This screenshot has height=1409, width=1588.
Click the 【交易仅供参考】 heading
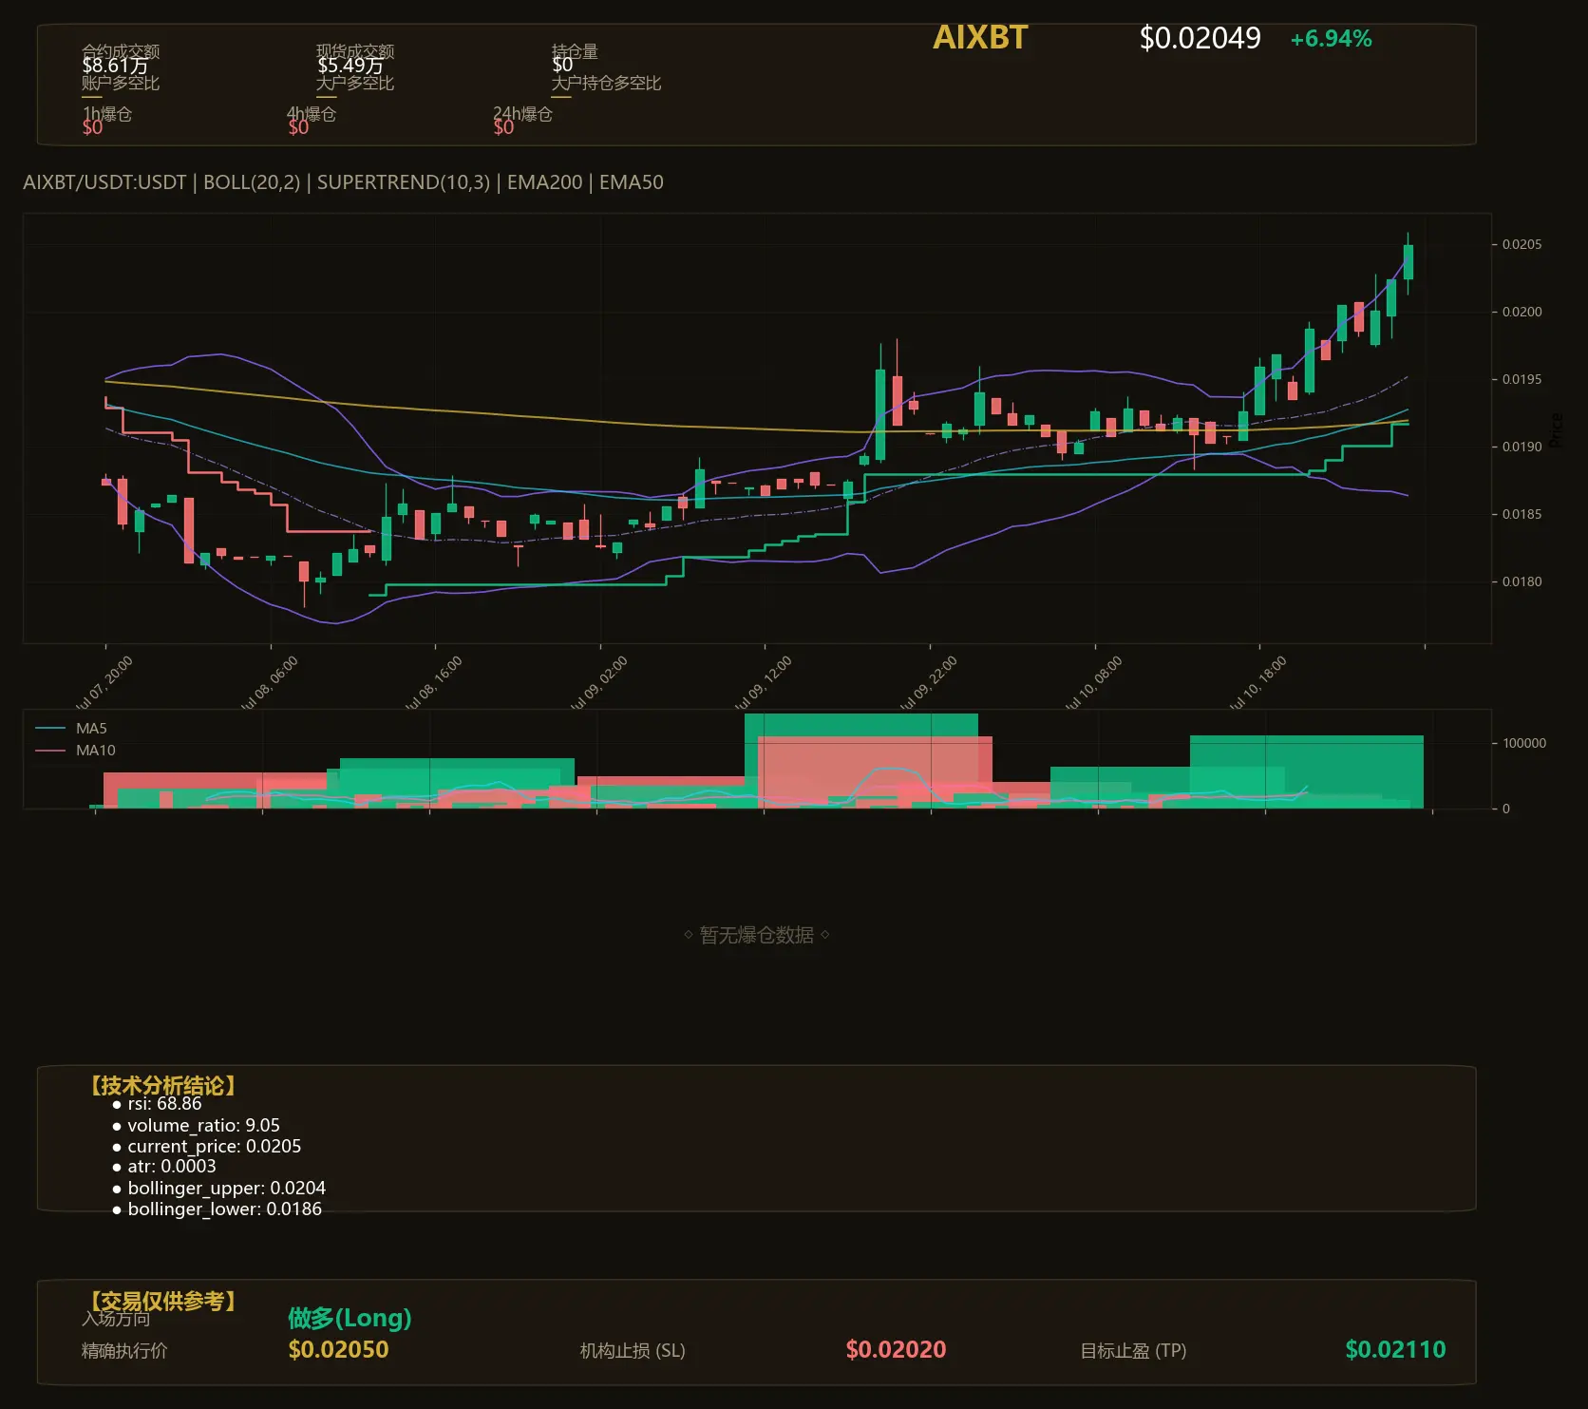[x=162, y=1301]
